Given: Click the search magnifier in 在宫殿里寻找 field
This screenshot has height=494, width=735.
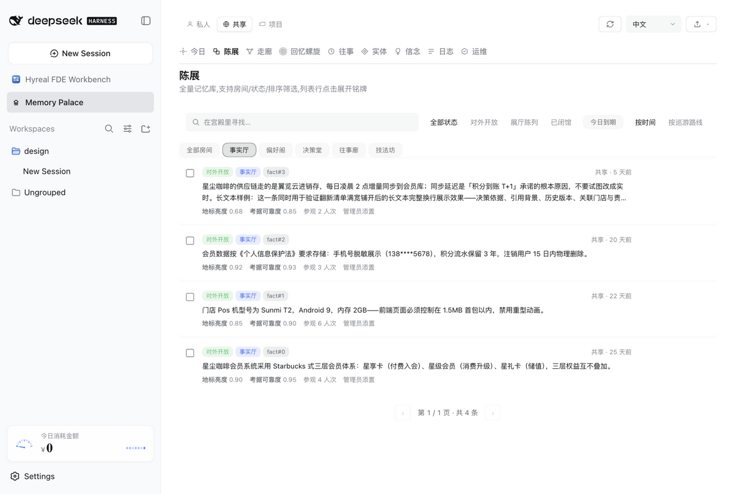Looking at the screenshot, I should (196, 122).
